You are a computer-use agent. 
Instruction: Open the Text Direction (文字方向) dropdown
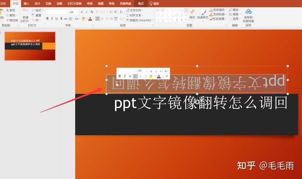click(x=135, y=10)
